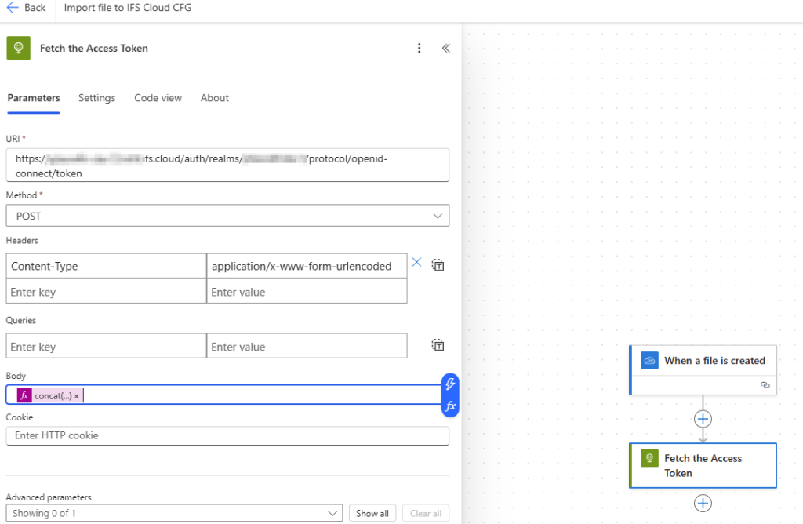The height and width of the screenshot is (524, 803).
Task: Open the fx expression editor icon
Action: (450, 406)
